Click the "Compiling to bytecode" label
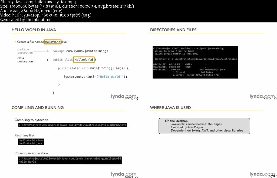Screen dimensions: 277x178 (31, 120)
